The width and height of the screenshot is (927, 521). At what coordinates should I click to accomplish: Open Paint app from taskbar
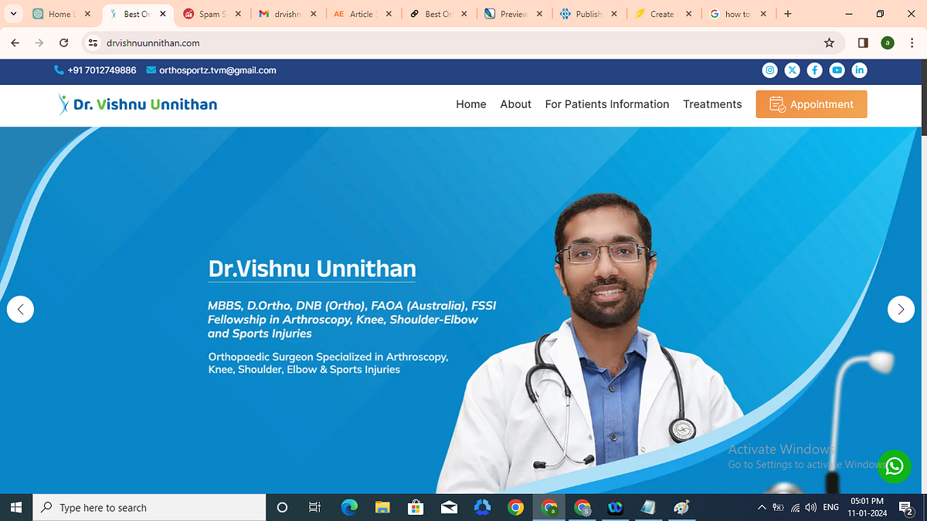[681, 507]
